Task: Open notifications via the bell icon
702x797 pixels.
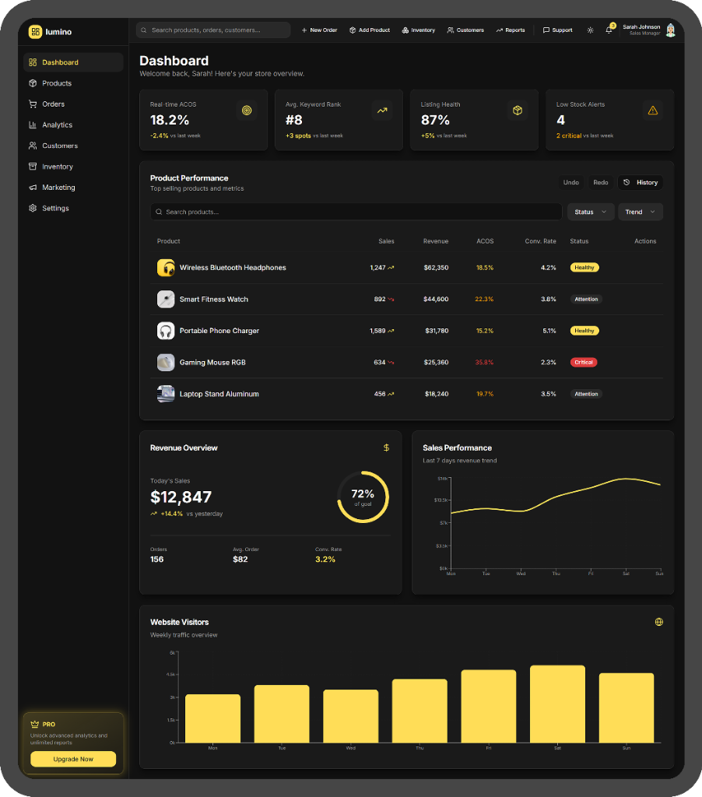Action: click(x=609, y=30)
